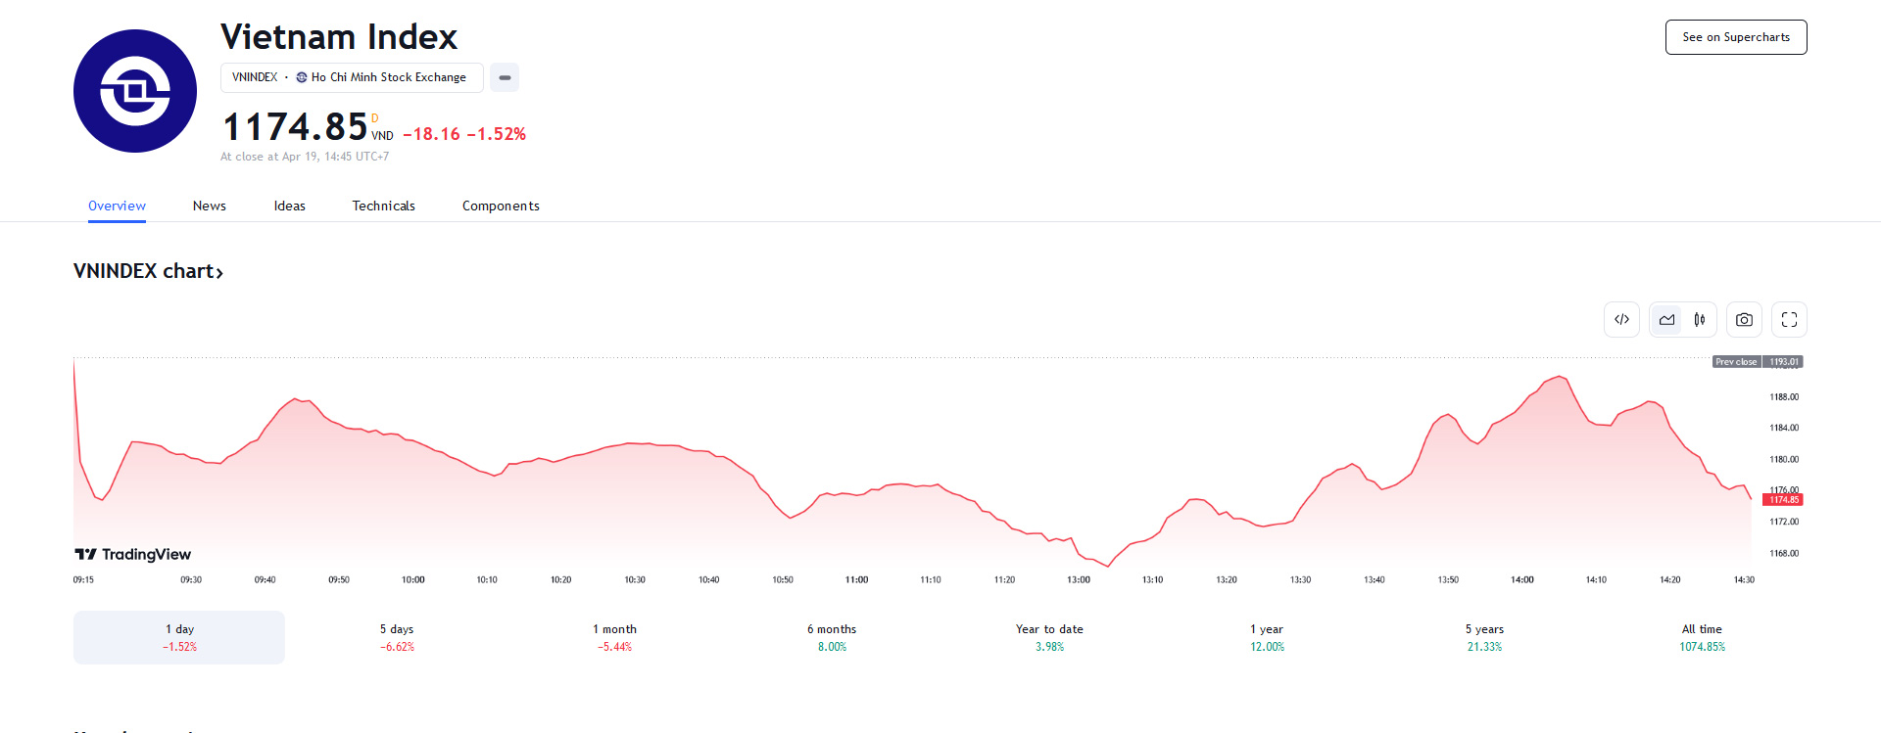Screen dimensions: 1881x733
Task: Click the delayed data 'D' indicator
Action: click(x=374, y=118)
